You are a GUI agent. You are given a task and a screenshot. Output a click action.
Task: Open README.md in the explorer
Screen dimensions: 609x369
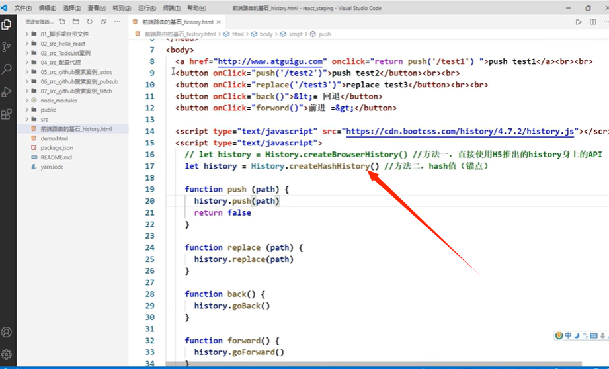[x=56, y=157]
